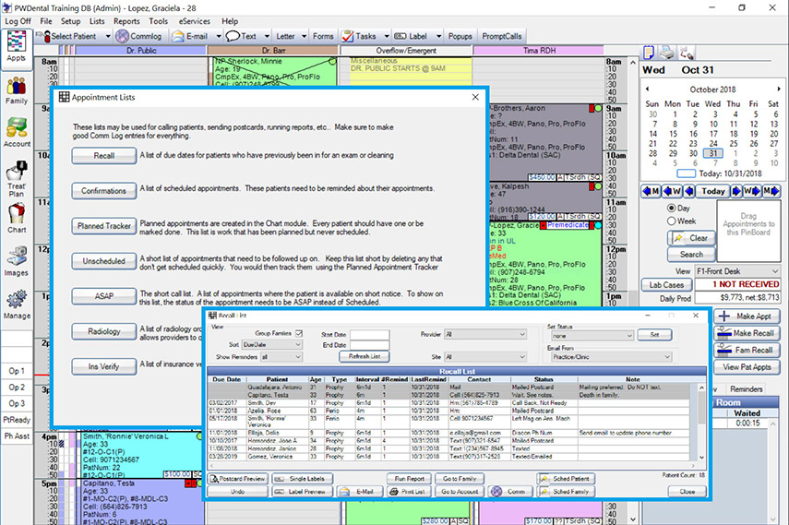Click Refresh List in Recall List

click(365, 356)
